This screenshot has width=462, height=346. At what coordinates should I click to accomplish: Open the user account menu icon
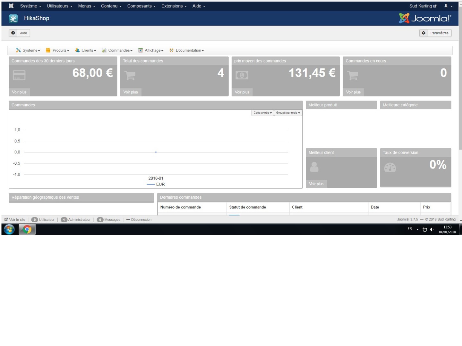(x=448, y=6)
